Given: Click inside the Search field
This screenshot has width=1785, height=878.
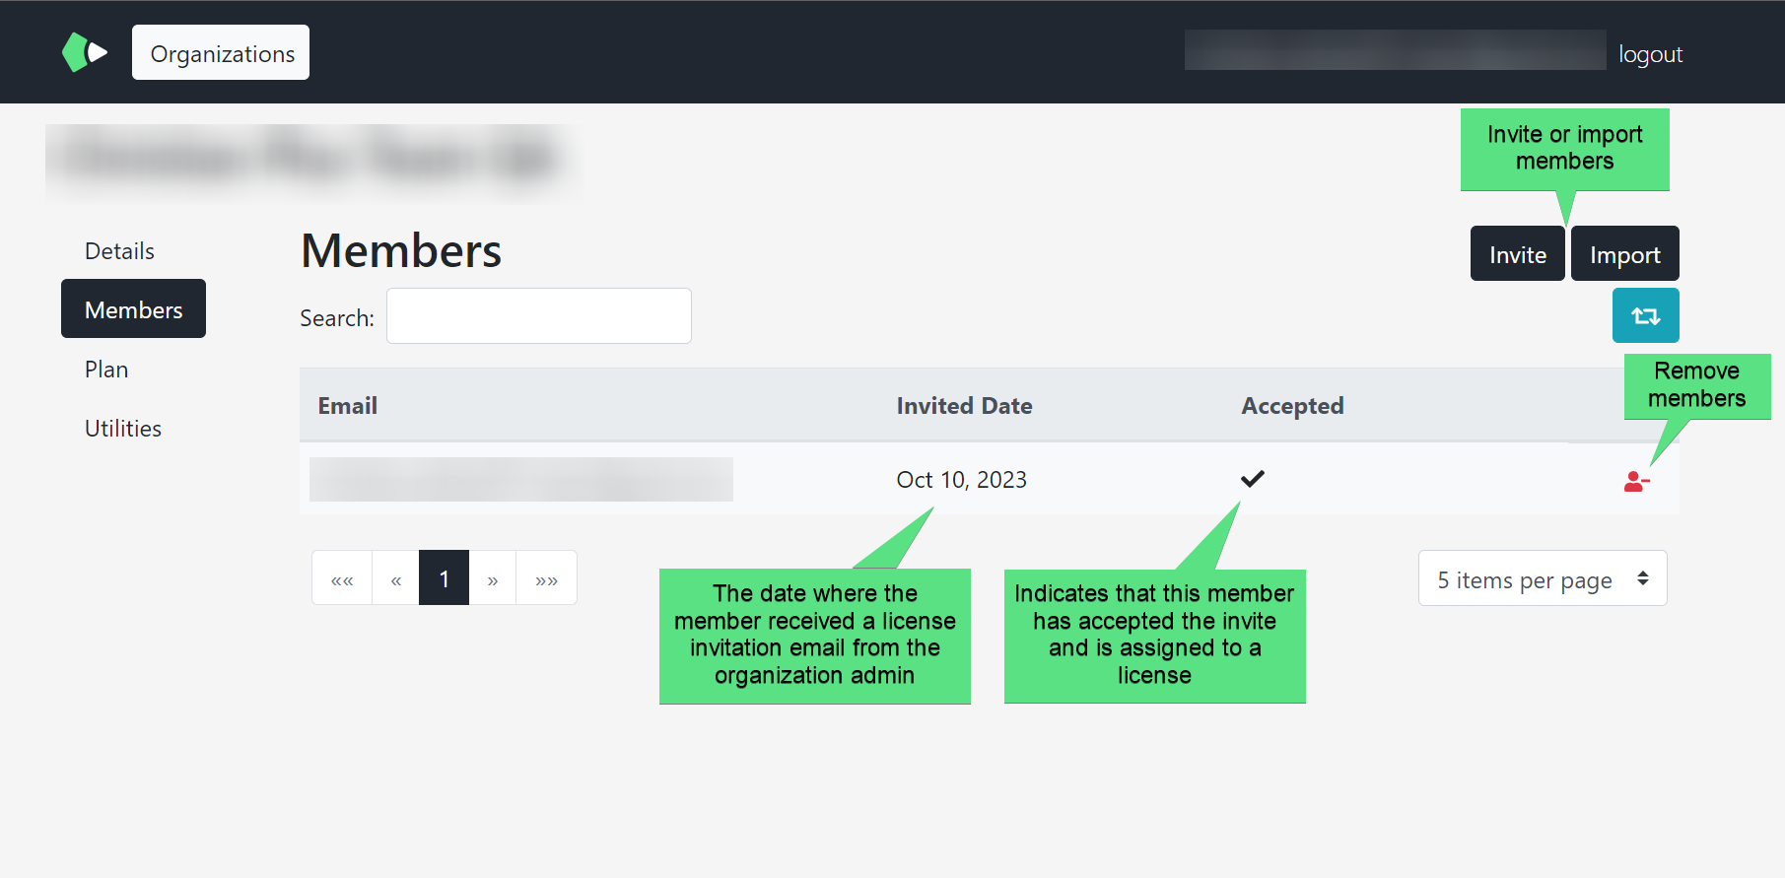Looking at the screenshot, I should (x=538, y=315).
